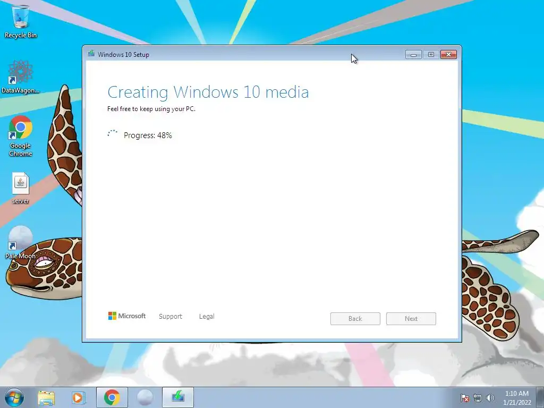Minimize the Windows 10 Setup window

tap(413, 55)
